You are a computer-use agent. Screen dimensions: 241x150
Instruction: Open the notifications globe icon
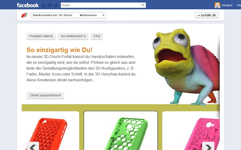point(56,5)
